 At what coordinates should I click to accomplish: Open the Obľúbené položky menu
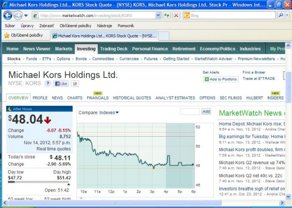click(x=76, y=26)
